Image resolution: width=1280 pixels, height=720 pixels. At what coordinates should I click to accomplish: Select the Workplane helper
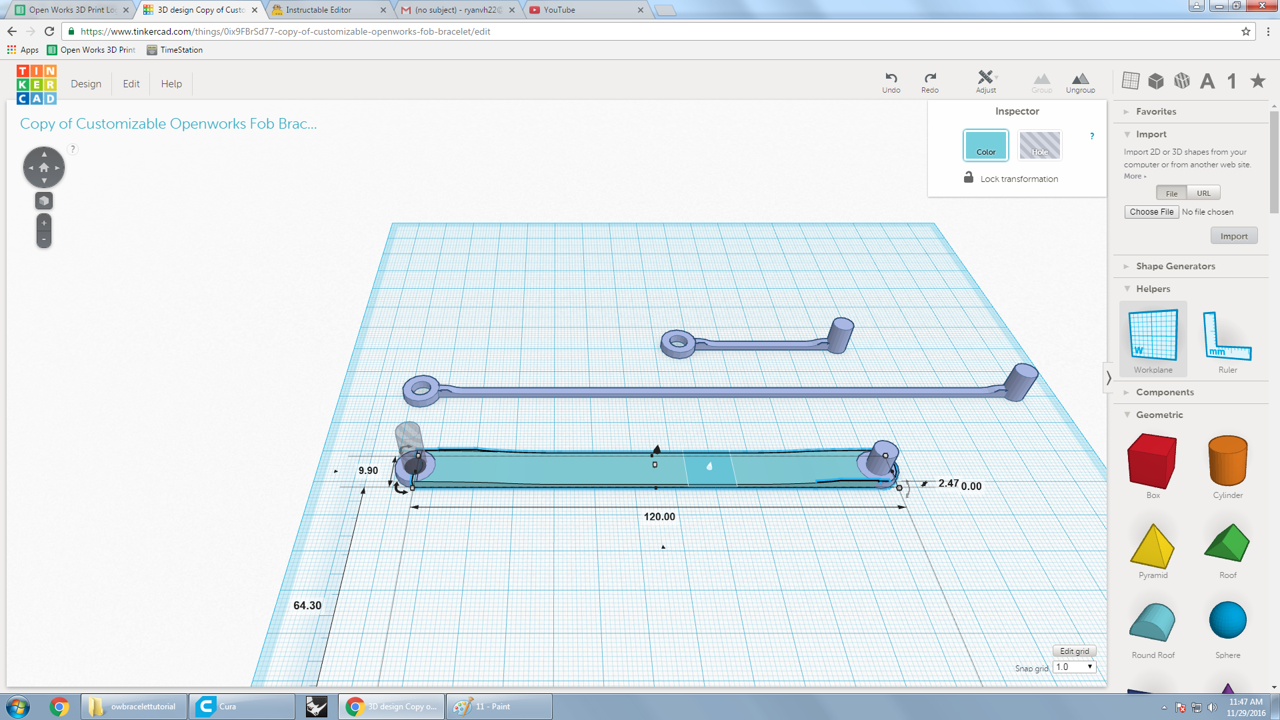click(x=1153, y=339)
